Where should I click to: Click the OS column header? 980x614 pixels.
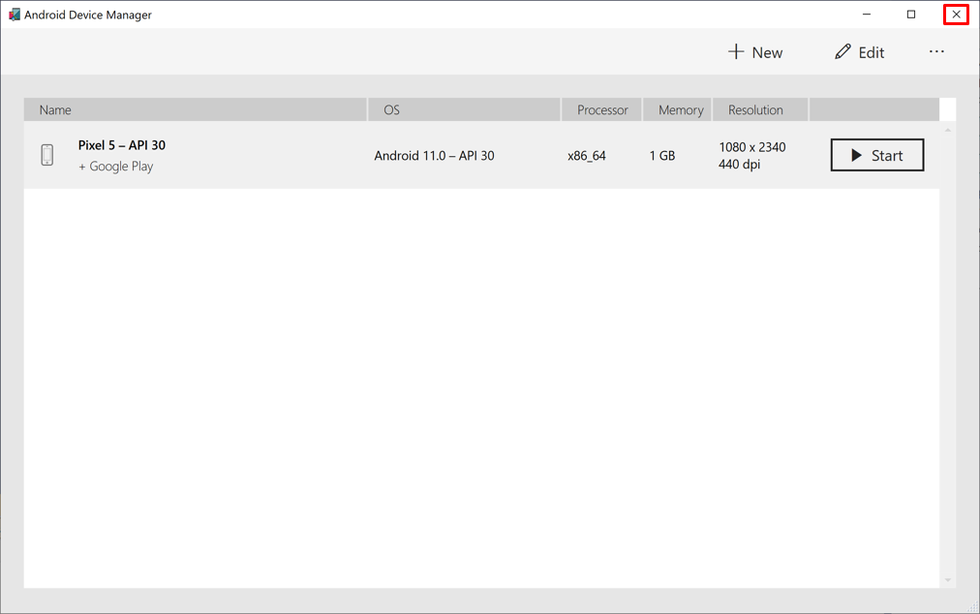391,109
